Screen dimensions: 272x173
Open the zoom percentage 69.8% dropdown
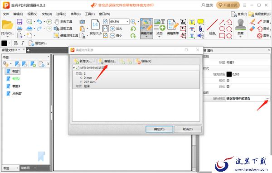(127, 21)
